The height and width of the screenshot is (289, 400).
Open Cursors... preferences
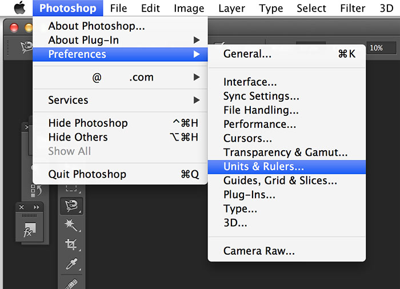(287, 138)
